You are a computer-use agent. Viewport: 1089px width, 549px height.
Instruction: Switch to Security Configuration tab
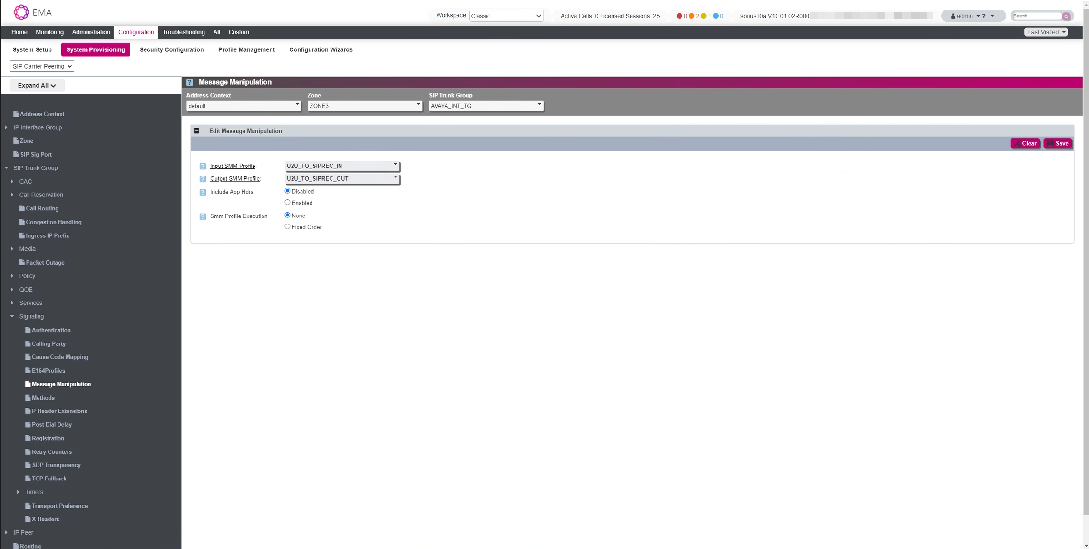172,50
